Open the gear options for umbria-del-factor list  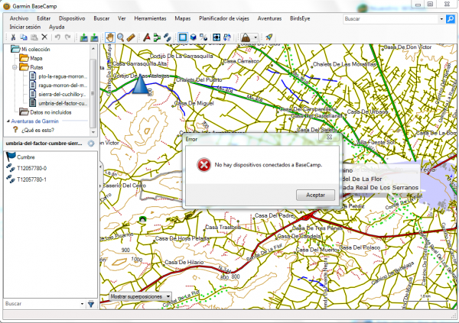click(91, 144)
